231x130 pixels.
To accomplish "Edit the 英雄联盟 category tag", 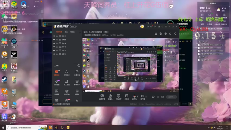I will [x=92, y=35].
